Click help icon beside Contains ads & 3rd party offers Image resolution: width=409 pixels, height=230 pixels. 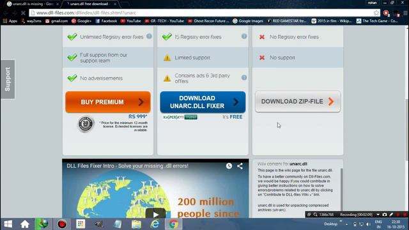pos(244,77)
